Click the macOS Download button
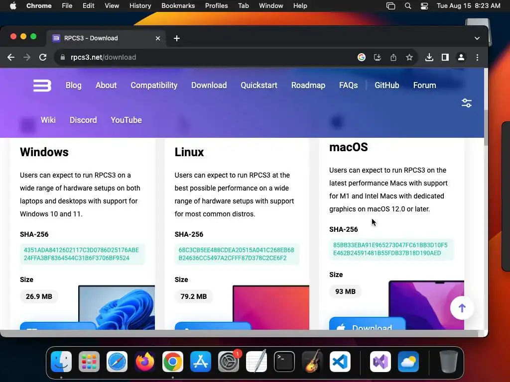 coord(368,324)
